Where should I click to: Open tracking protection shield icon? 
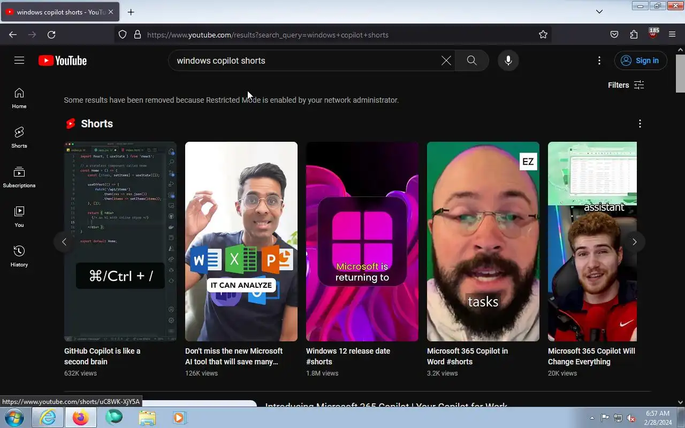click(x=123, y=35)
